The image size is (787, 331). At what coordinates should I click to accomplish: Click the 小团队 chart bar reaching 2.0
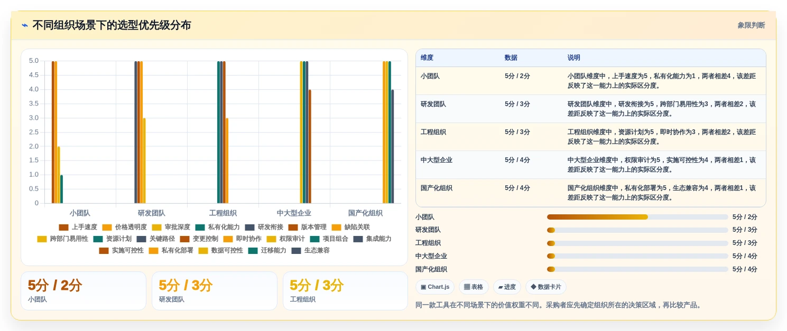point(59,175)
